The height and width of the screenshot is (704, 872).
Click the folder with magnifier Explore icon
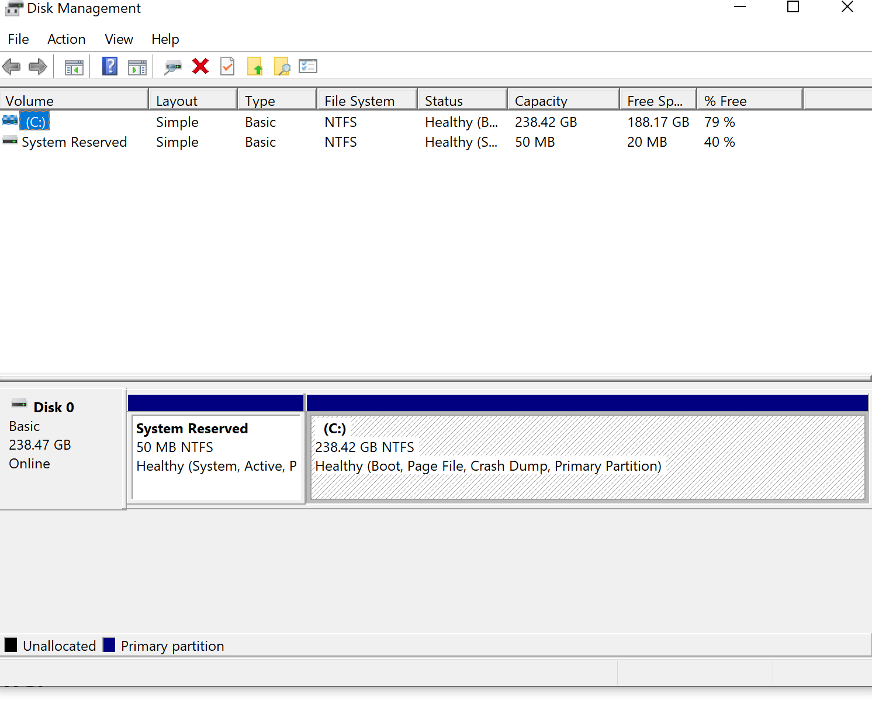pyautogui.click(x=282, y=66)
